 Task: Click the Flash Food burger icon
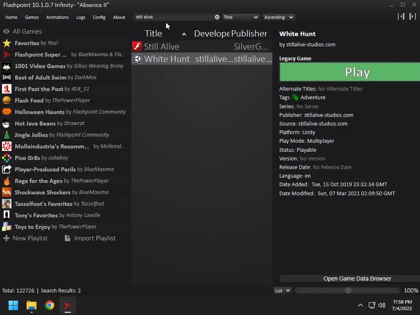tap(7, 100)
